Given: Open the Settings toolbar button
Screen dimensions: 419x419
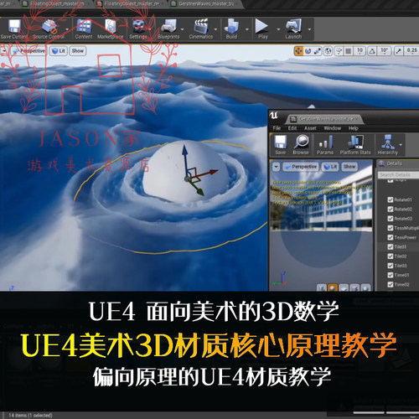Looking at the screenshot, I should click(x=138, y=28).
